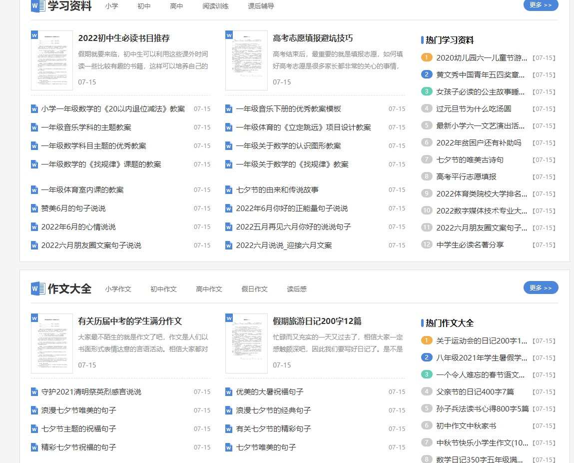Click document icon beside 2022年6月的心情说说
This screenshot has height=463, width=574.
pos(34,226)
